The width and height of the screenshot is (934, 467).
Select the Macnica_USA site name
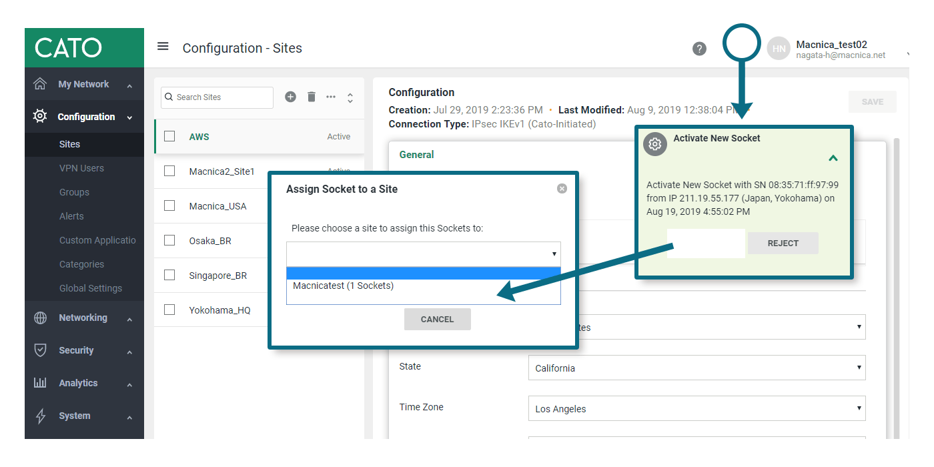[217, 206]
